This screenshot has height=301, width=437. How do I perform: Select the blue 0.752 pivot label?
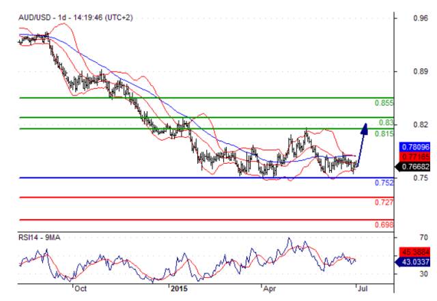[384, 184]
